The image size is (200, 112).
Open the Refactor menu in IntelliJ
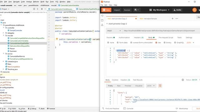pyautogui.click(x=36, y=2)
